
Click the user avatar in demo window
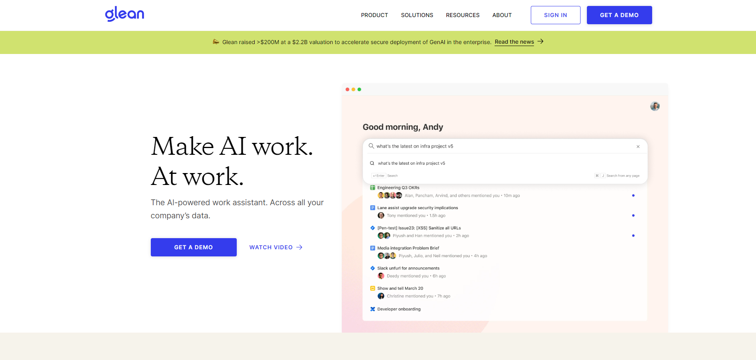655,106
